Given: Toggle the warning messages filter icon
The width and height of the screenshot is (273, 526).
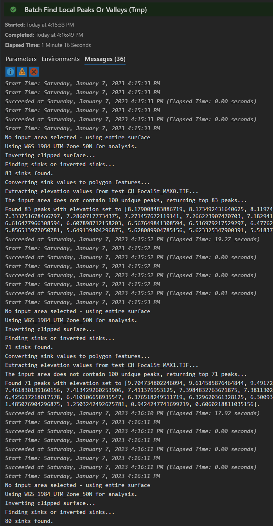Looking at the screenshot, I should [22, 72].
